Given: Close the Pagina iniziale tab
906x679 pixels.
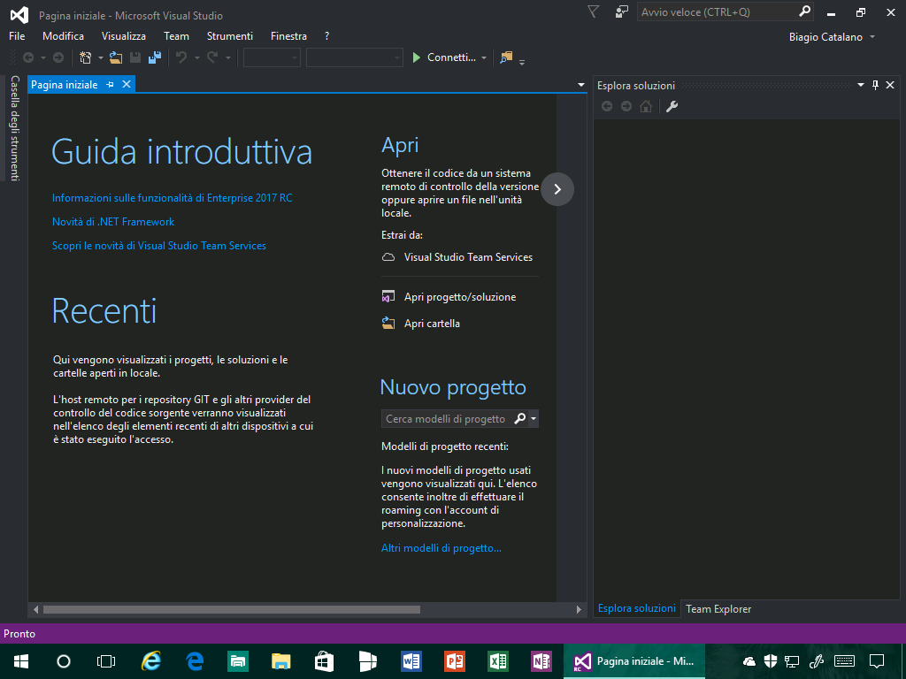Looking at the screenshot, I should [126, 85].
